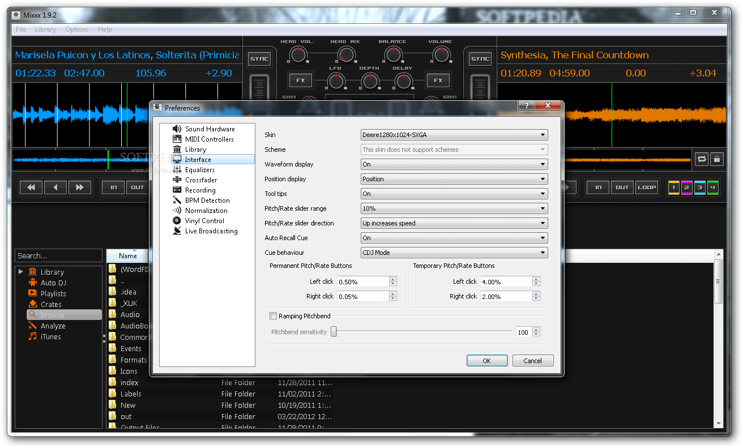Screen dimensions: 743x448
Task: Click the Preferences dialog help question mark
Action: 526,106
